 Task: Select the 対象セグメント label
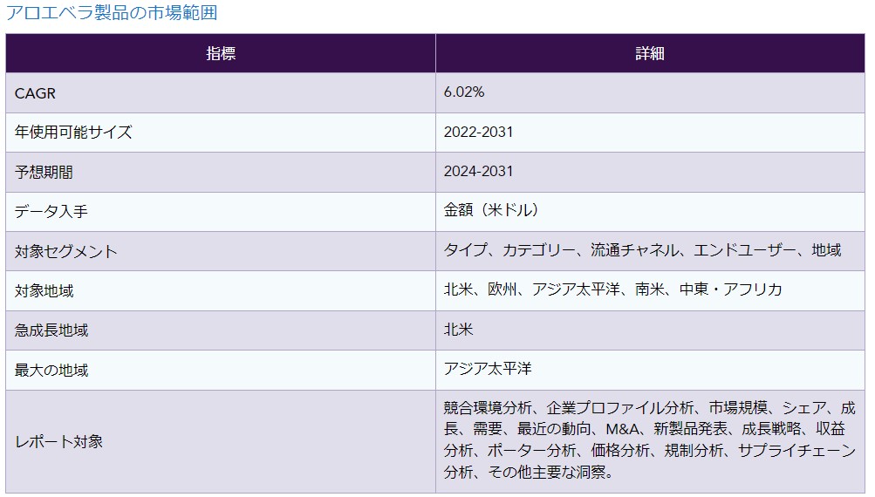click(x=65, y=251)
